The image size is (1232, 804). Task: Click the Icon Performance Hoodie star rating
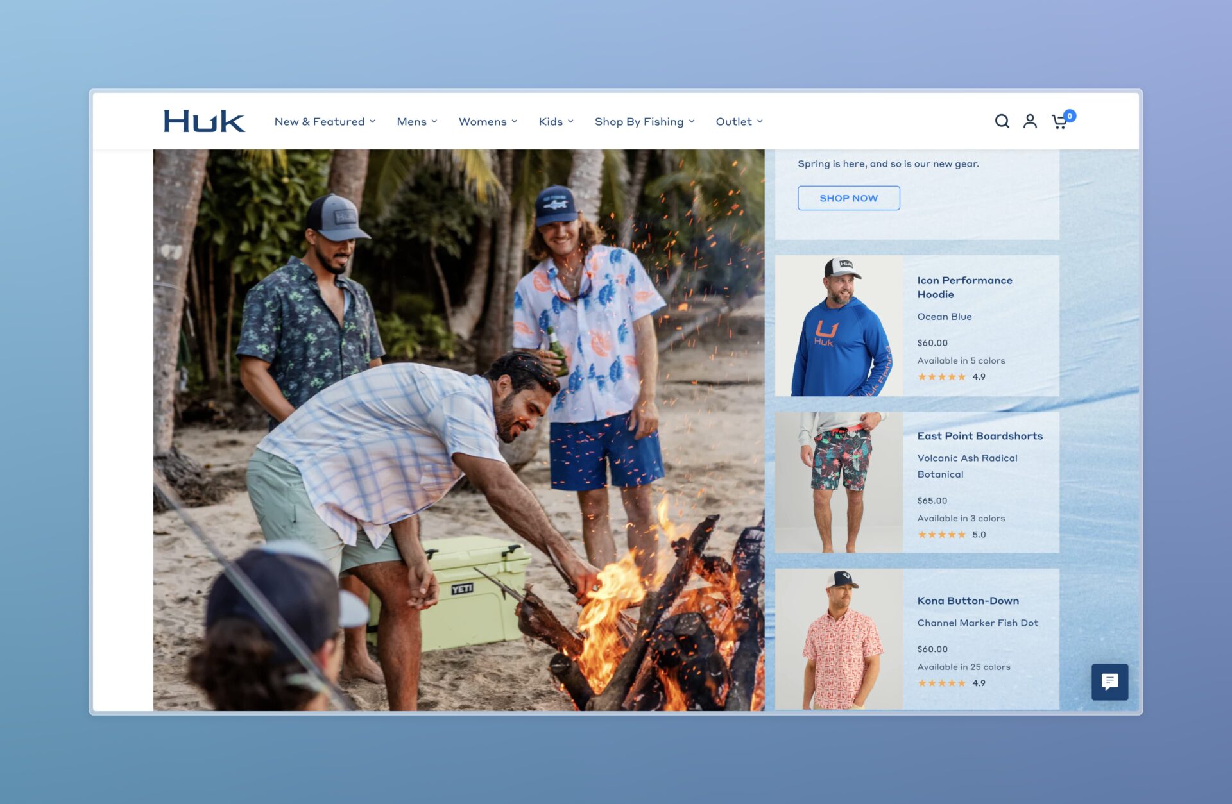[x=941, y=377]
